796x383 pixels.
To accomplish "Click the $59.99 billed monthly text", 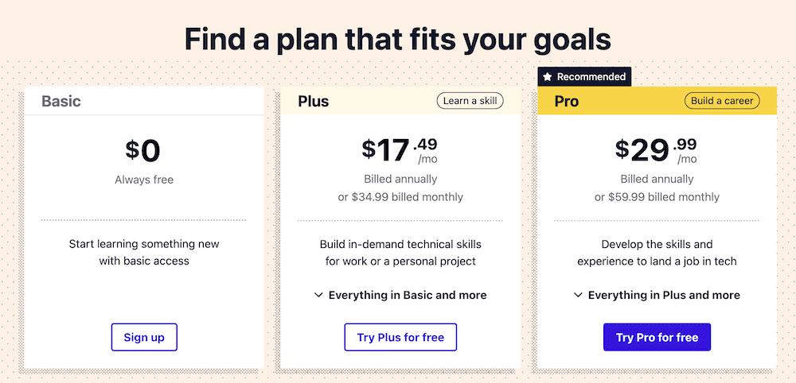I will (657, 197).
